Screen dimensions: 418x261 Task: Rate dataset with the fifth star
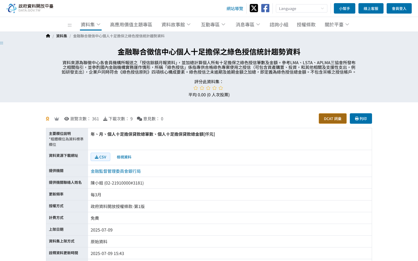pos(221,88)
